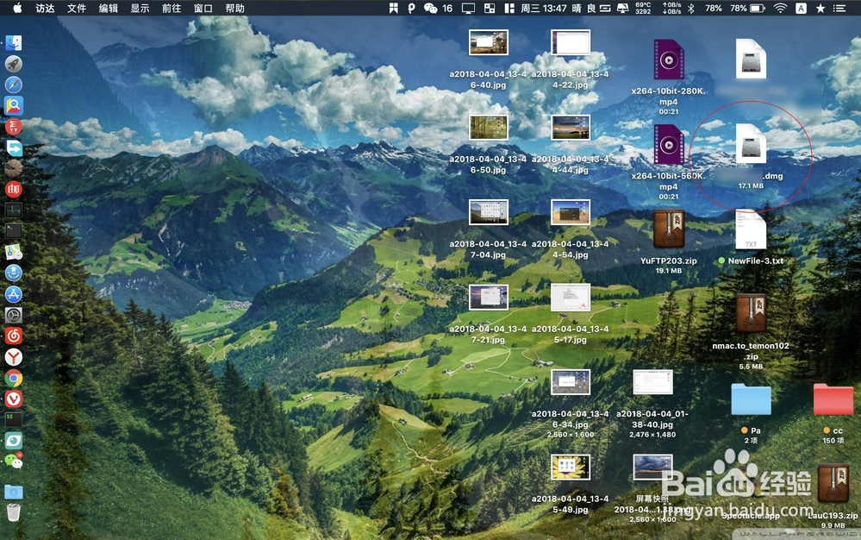This screenshot has width=861, height=540.
Task: Select the YuFTP203.zip archive
Action: [x=668, y=230]
